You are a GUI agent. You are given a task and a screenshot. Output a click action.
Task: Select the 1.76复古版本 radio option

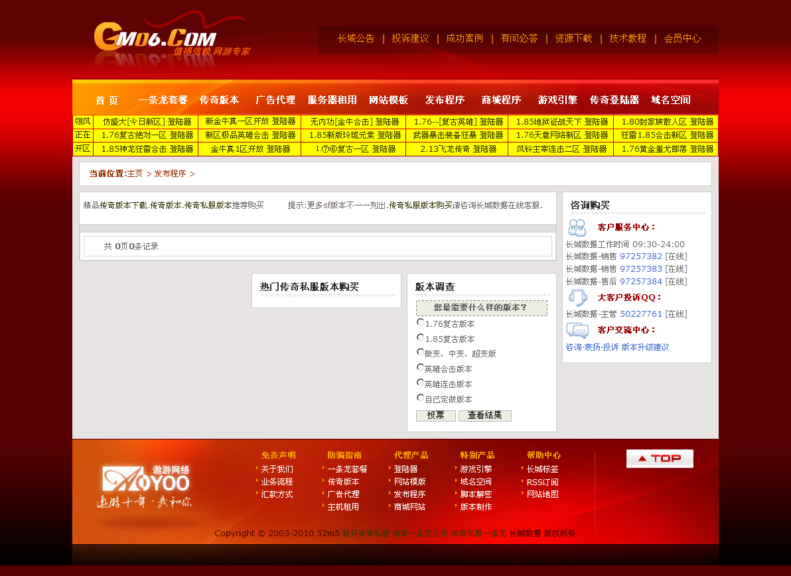(x=420, y=323)
